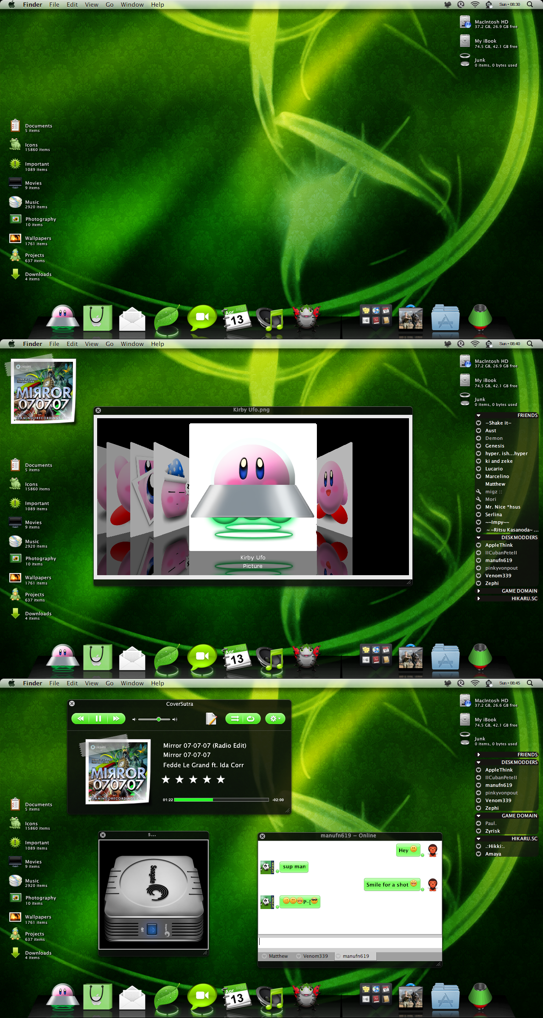Mute via the low-volume speaker icon in CoverSutra

[x=134, y=719]
